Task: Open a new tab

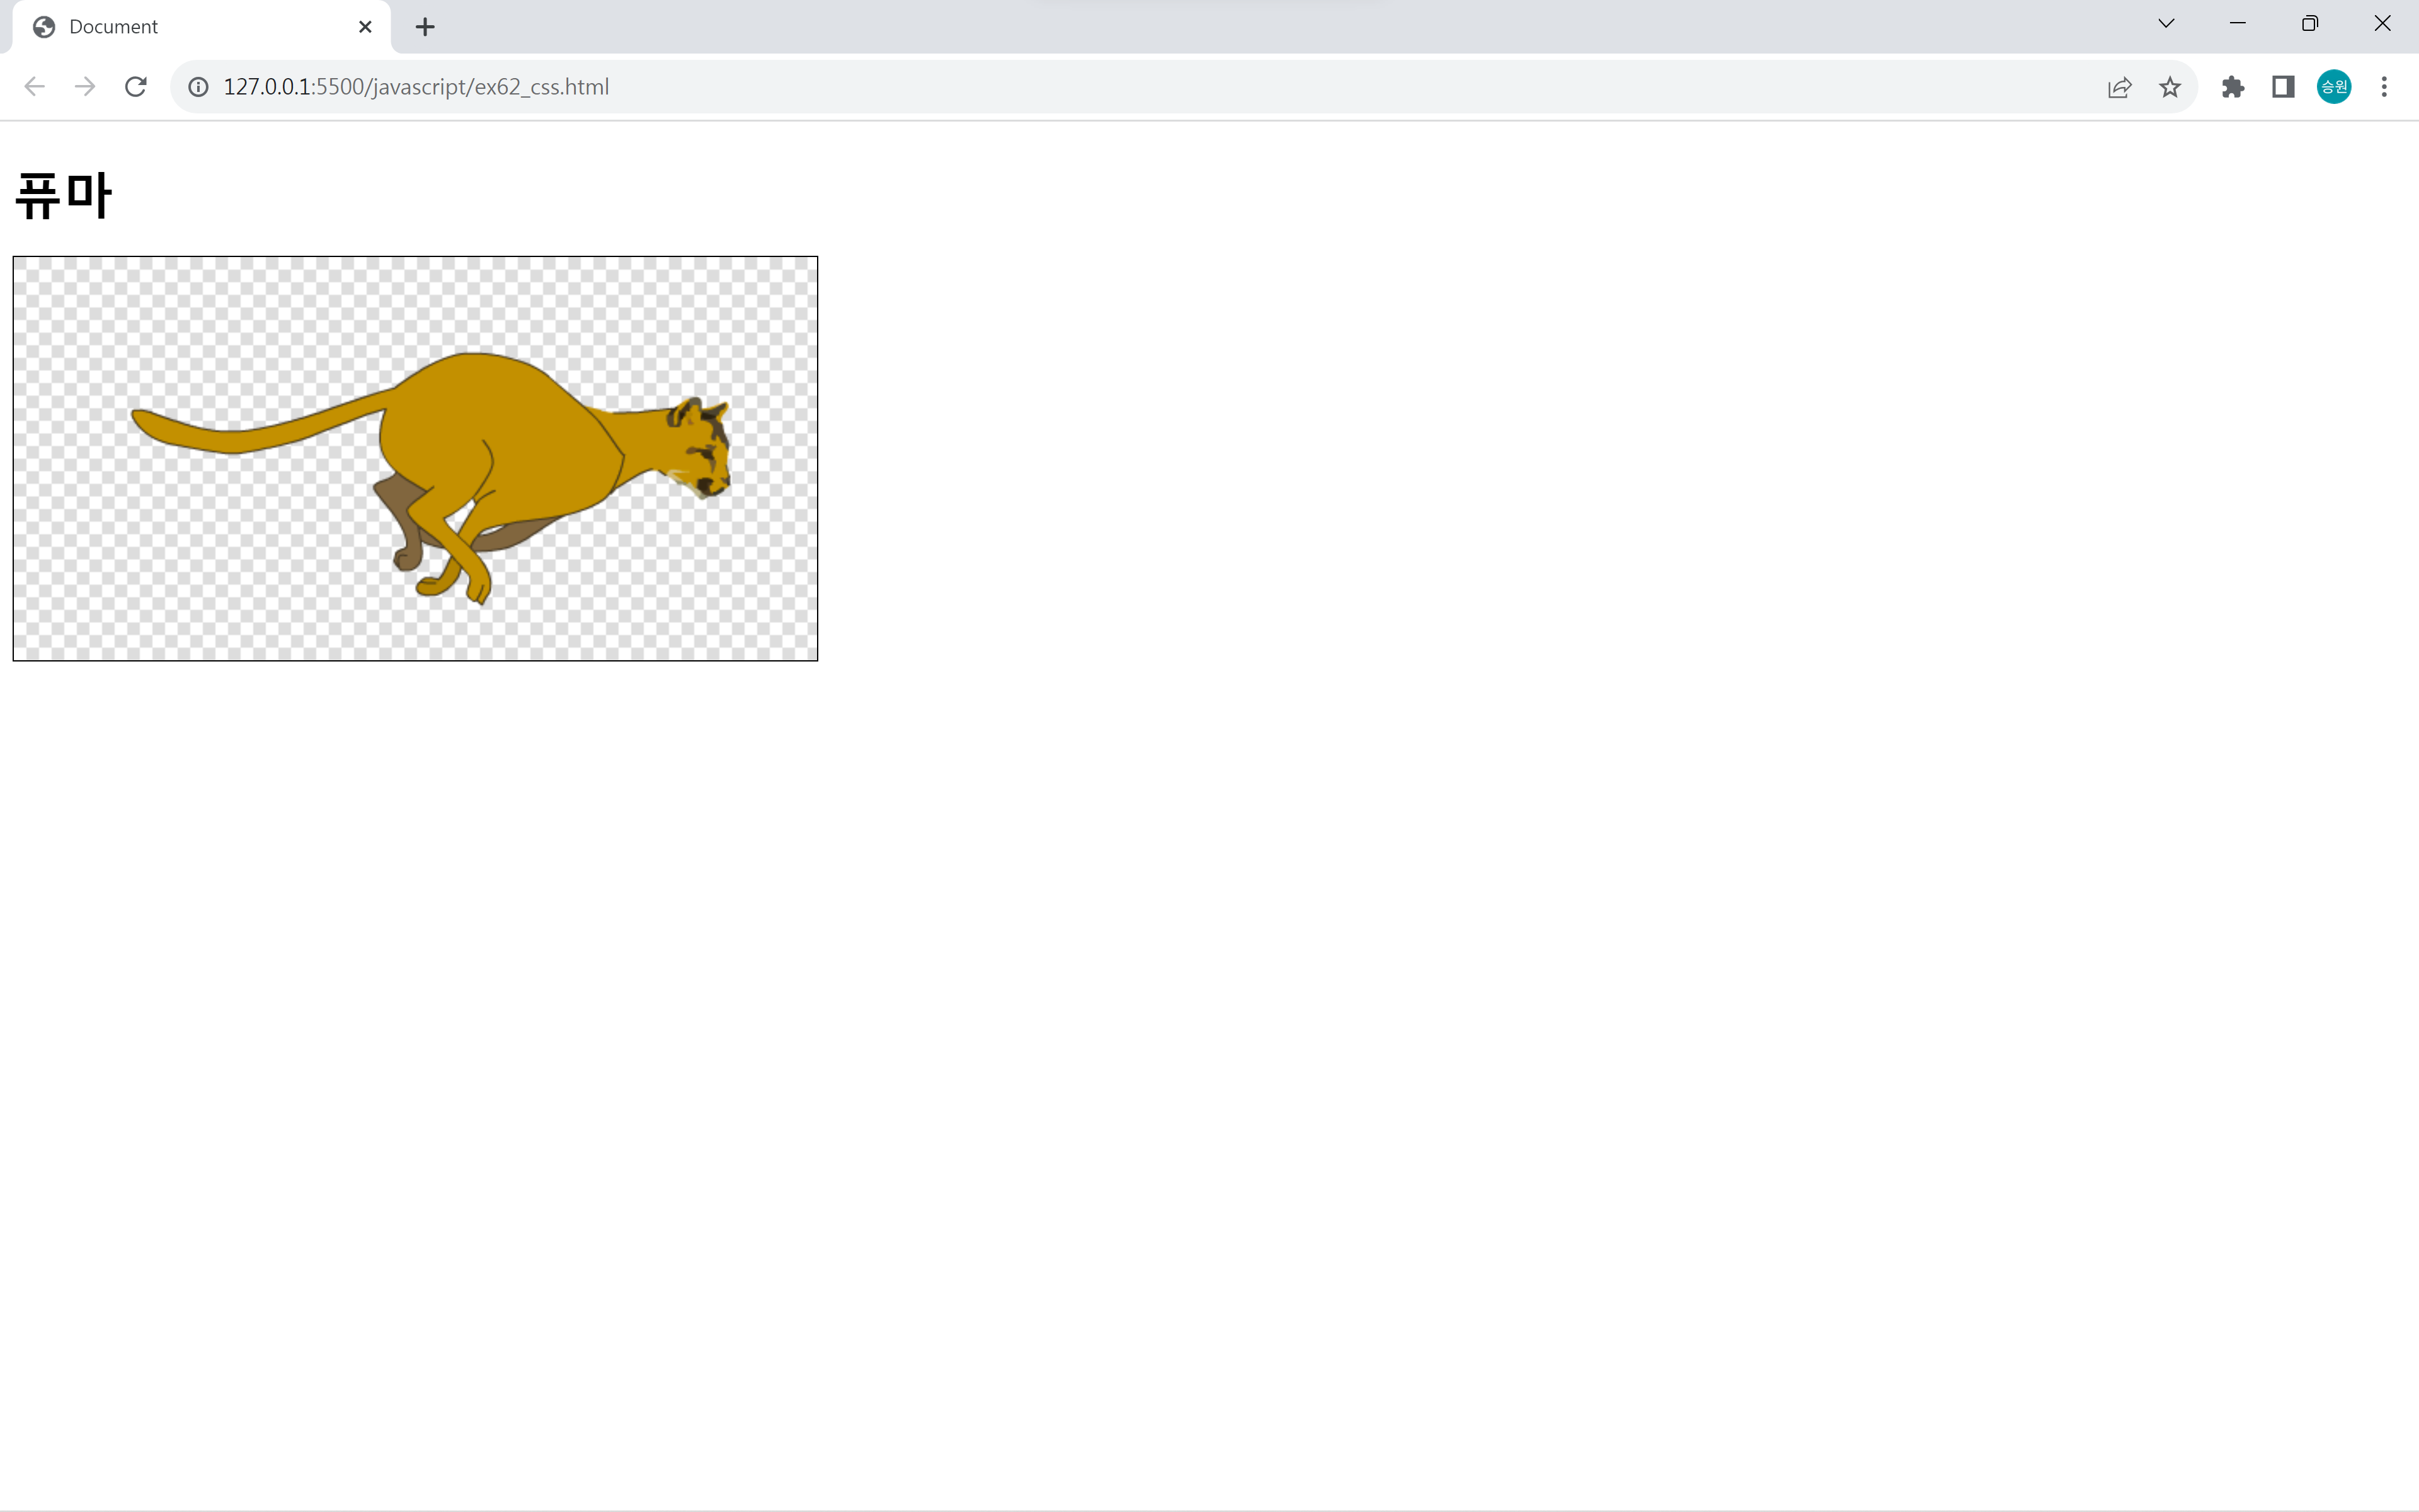Action: (425, 27)
